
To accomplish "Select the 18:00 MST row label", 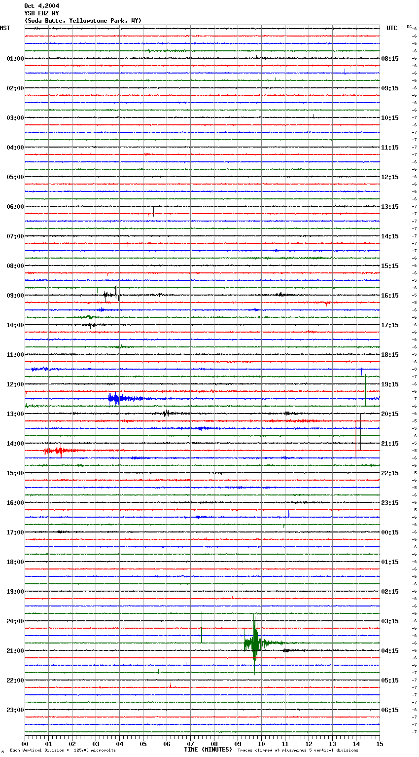I will (x=15, y=562).
